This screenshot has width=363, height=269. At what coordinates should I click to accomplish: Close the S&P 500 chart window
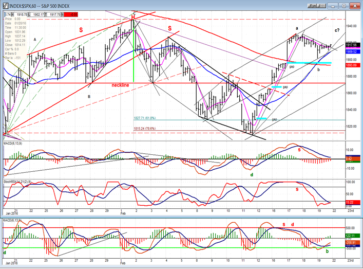354,6
